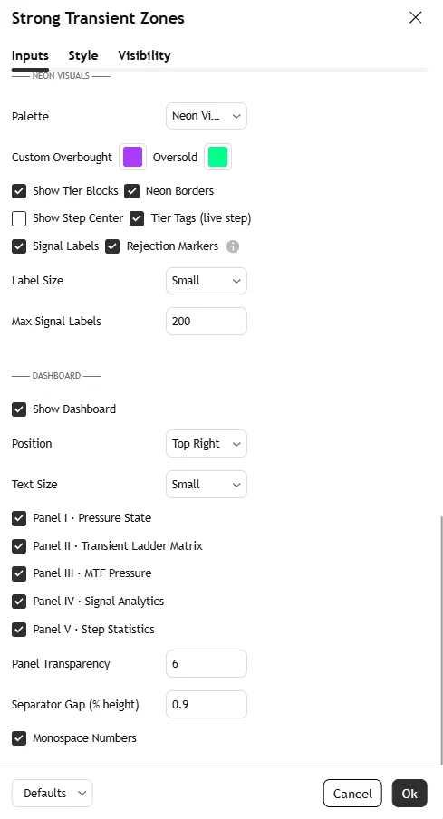
Task: Expand the Label Size dropdown
Action: 207,281
